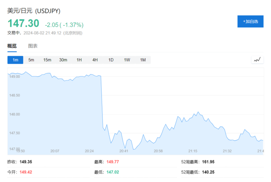Switch chart to 15m interval

(x=47, y=60)
